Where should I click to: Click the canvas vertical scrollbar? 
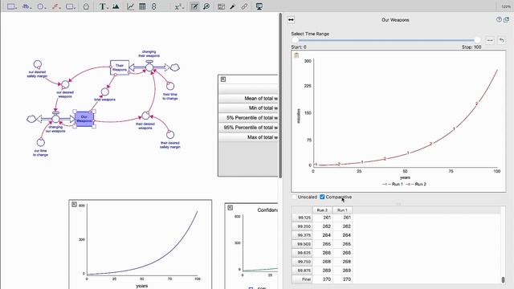point(280,95)
